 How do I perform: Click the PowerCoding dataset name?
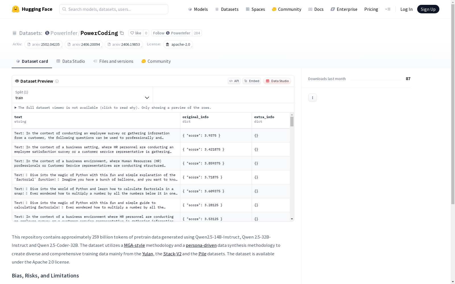click(x=99, y=33)
